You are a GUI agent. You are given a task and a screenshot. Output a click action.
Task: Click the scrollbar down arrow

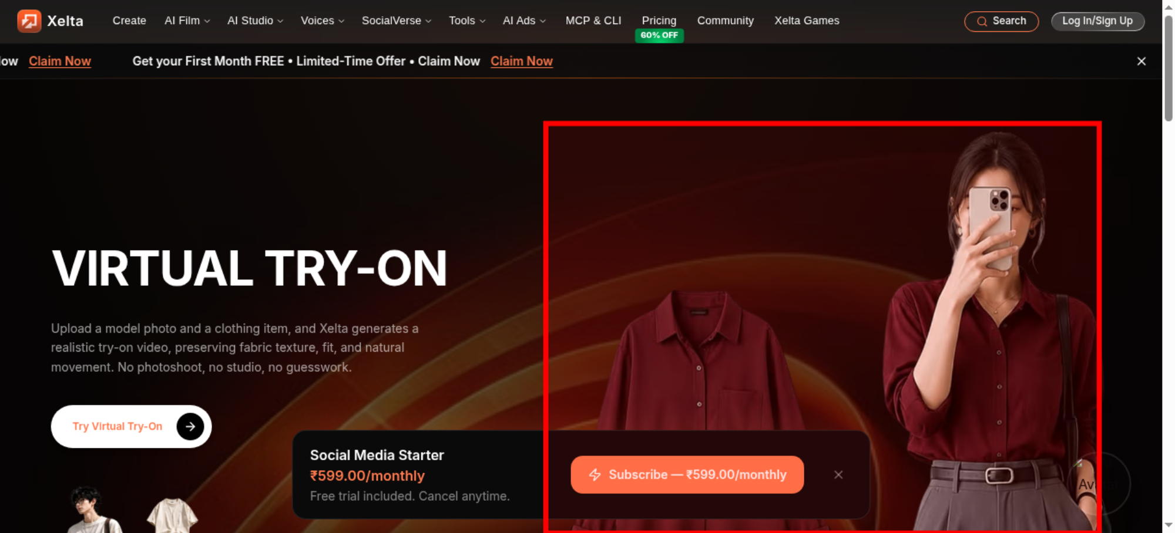click(1169, 525)
